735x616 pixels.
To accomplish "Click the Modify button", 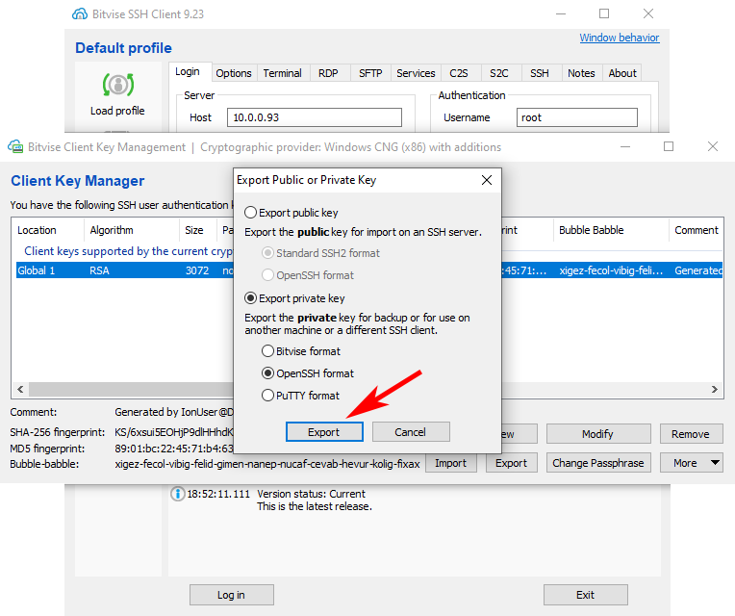I will [x=598, y=434].
